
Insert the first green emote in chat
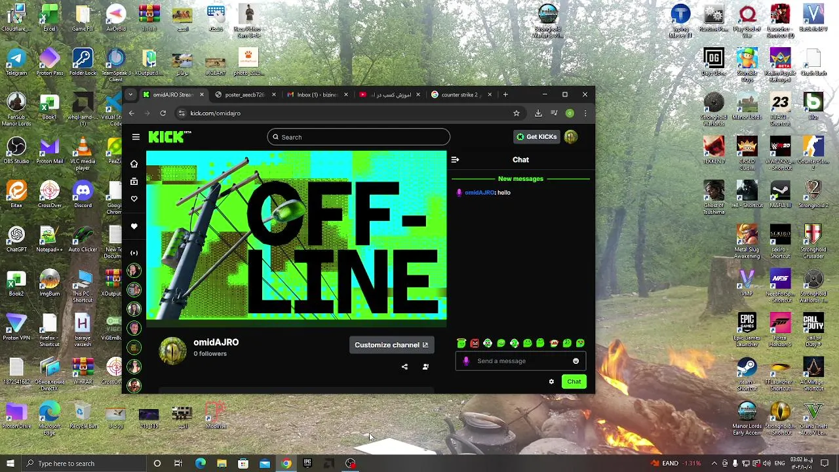(461, 343)
